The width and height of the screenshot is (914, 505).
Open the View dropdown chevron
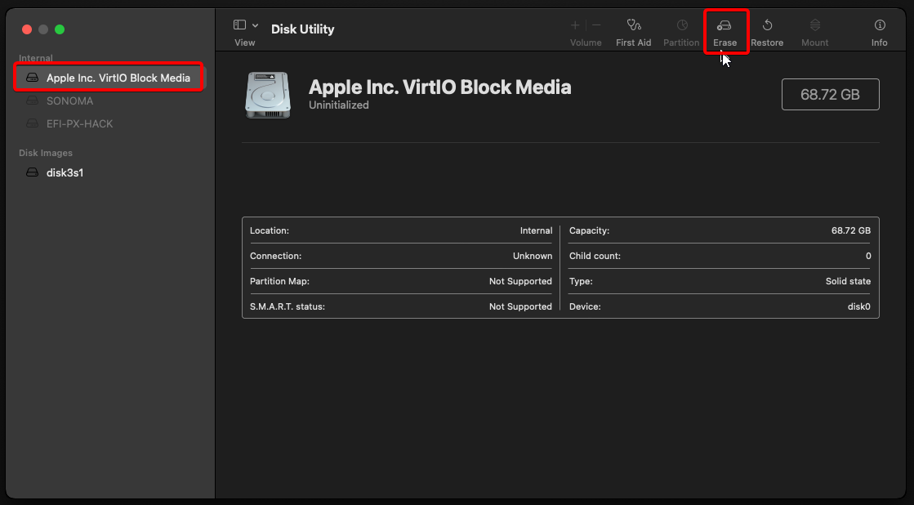256,25
